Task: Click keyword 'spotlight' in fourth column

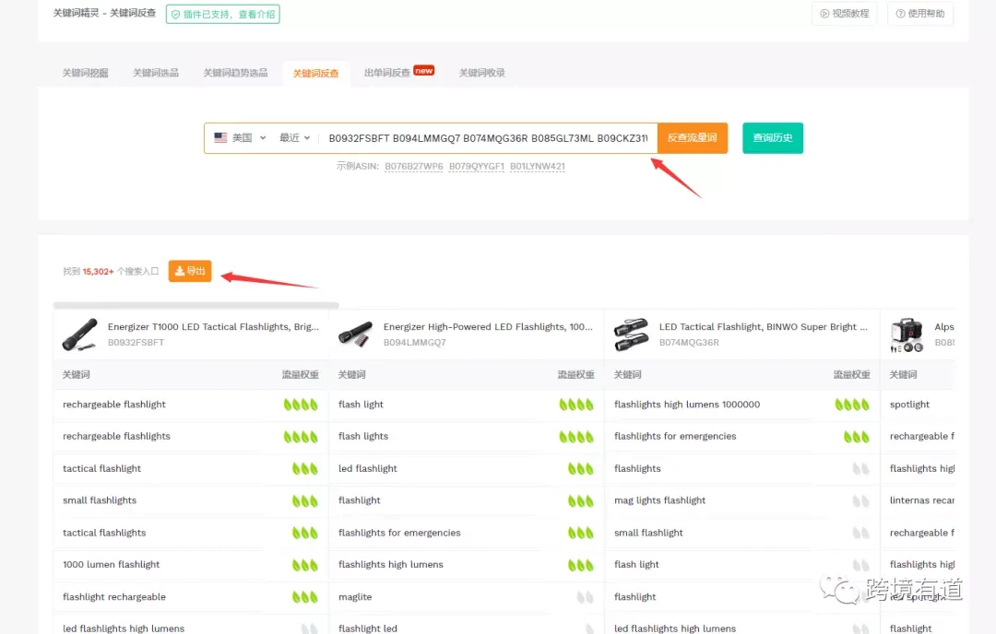Action: [909, 405]
